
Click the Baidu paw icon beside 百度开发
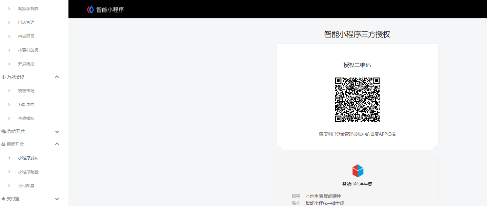click(3, 144)
